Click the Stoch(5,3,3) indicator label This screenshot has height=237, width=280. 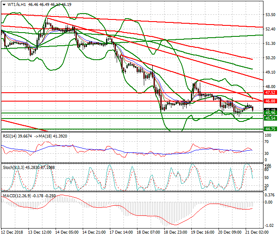[x=14, y=168]
